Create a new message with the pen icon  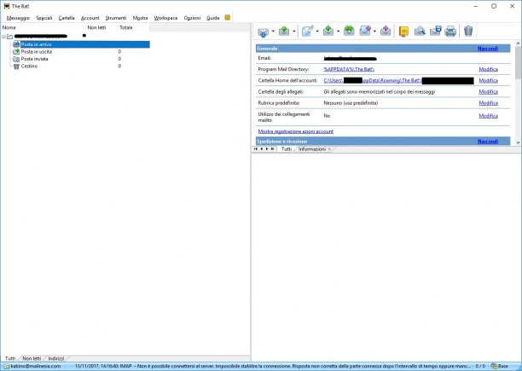(307, 32)
